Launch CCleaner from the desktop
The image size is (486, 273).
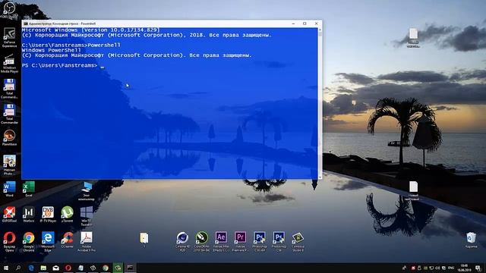point(67,240)
